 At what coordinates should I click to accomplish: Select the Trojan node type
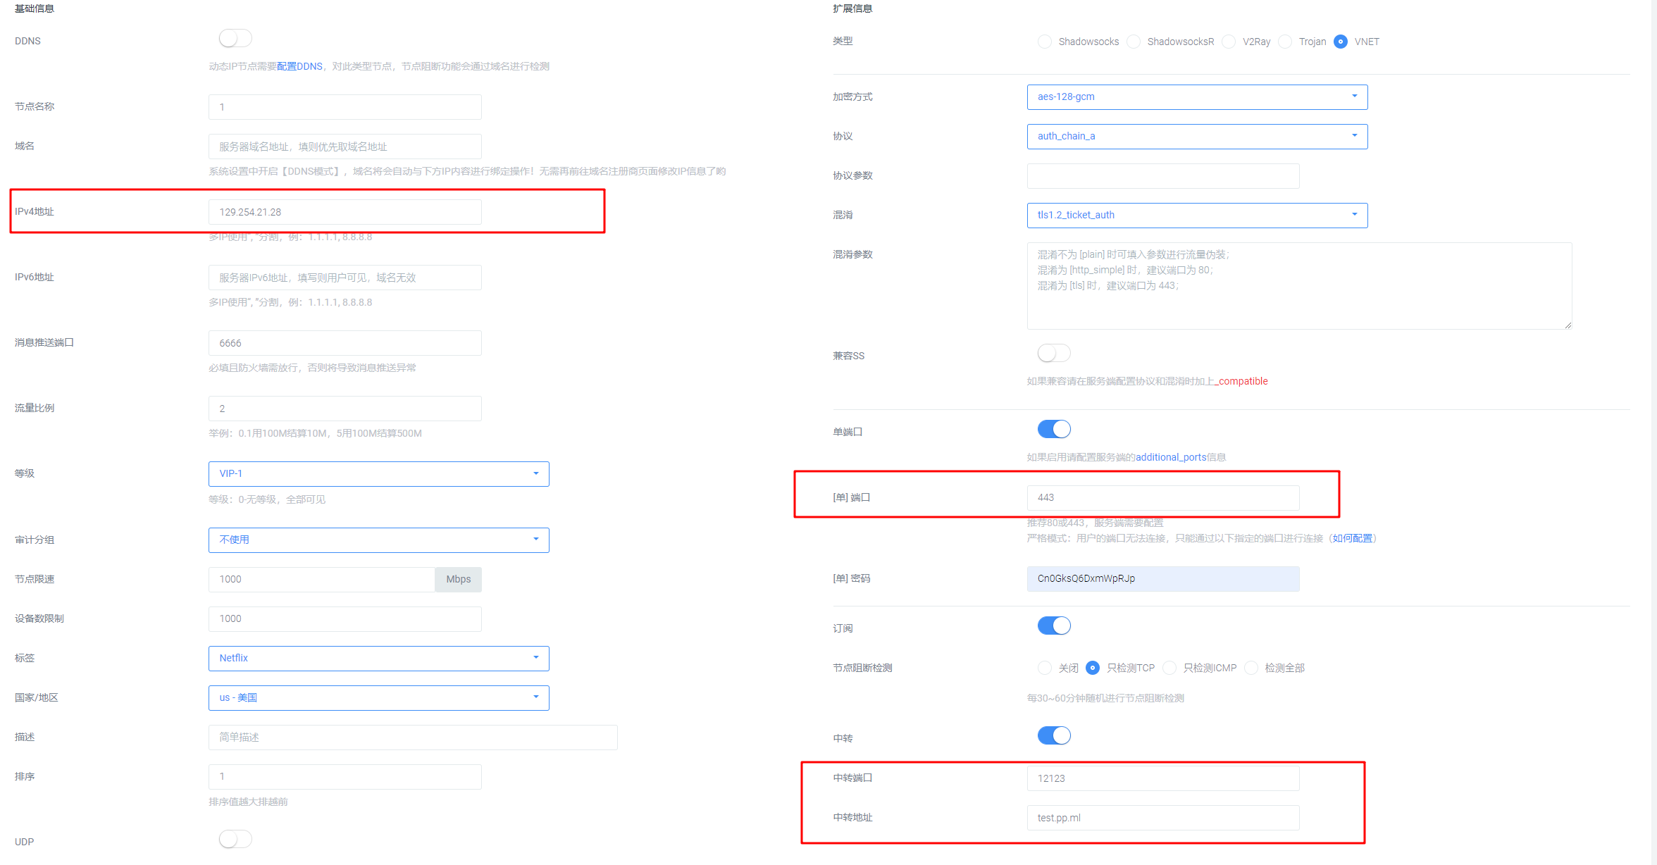pos(1284,42)
